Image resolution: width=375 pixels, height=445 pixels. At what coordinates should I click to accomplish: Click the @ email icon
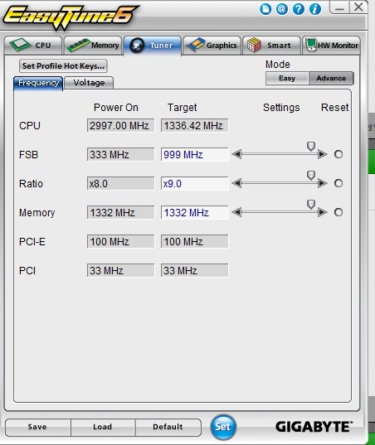click(x=282, y=9)
